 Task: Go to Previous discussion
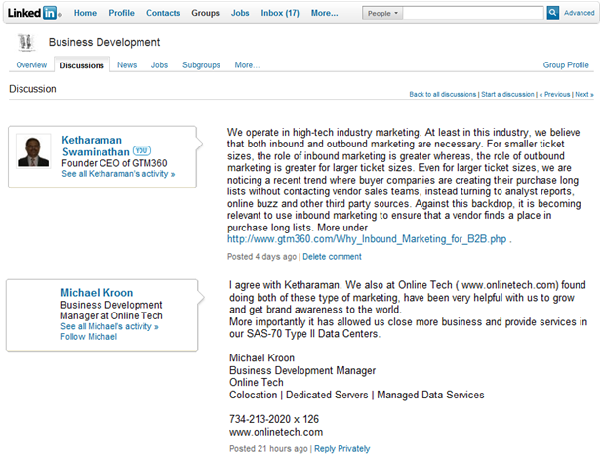[x=554, y=94]
